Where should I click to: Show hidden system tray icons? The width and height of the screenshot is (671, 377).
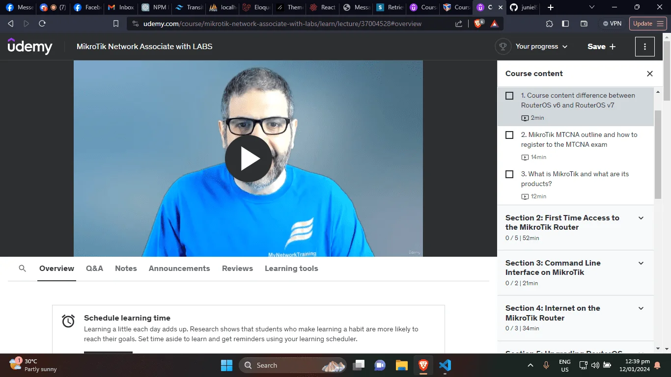click(531, 365)
